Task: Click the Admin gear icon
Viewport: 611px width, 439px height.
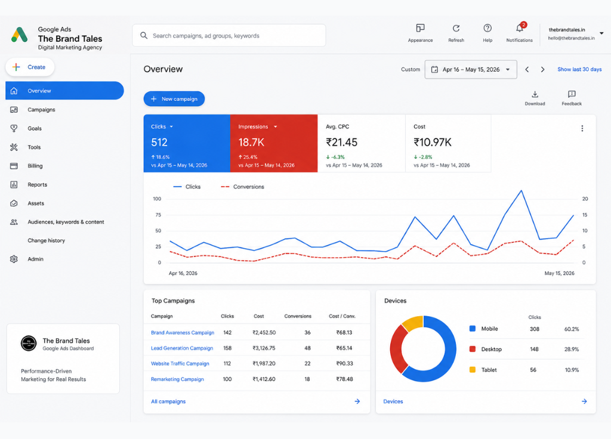Action: point(14,259)
